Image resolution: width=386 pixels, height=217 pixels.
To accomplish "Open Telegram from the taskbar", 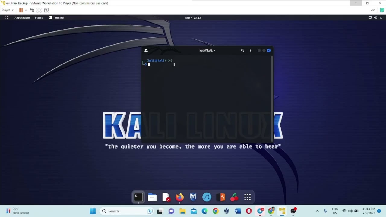I will pos(260,211).
